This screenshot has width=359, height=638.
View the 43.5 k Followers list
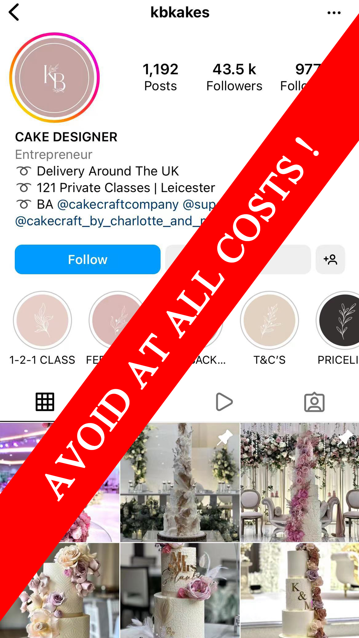[234, 77]
